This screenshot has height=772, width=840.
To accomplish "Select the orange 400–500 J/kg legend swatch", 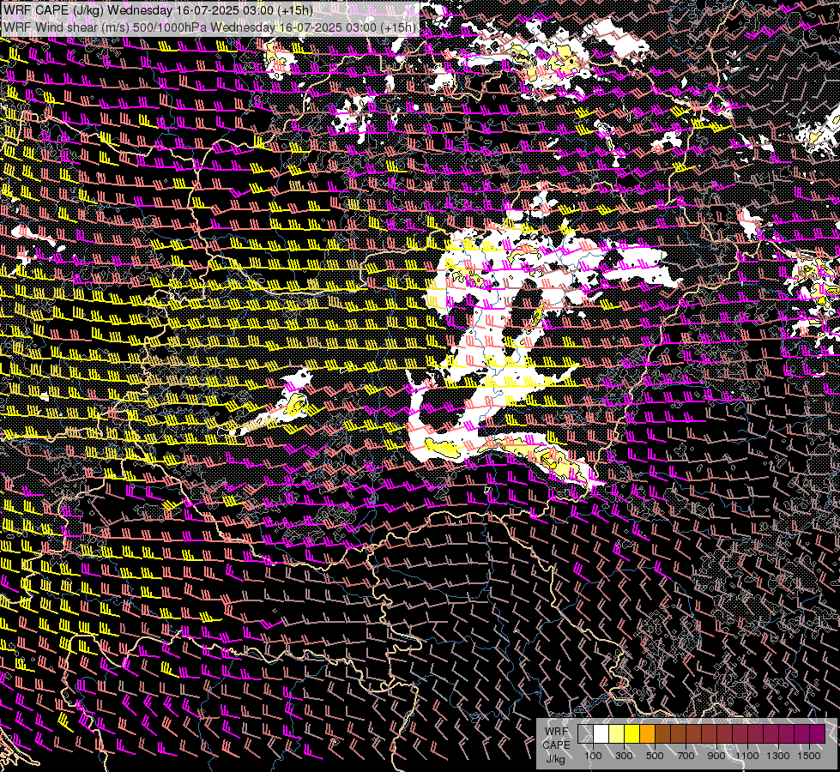I will (x=648, y=734).
